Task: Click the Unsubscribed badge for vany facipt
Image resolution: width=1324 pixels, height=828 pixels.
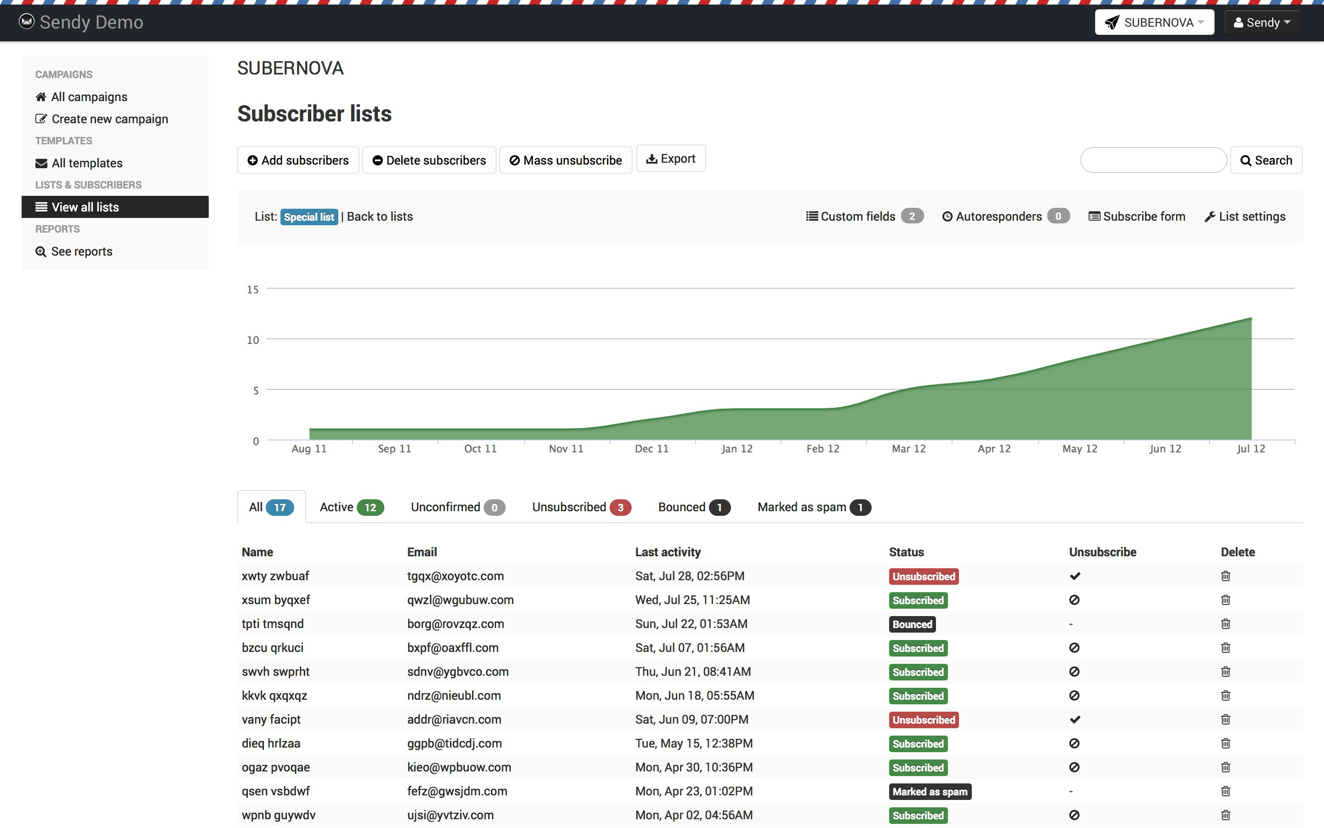Action: (924, 720)
